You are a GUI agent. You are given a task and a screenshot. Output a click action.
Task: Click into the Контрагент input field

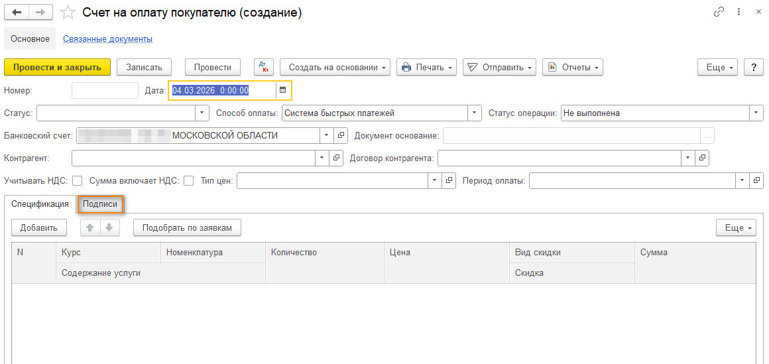194,158
